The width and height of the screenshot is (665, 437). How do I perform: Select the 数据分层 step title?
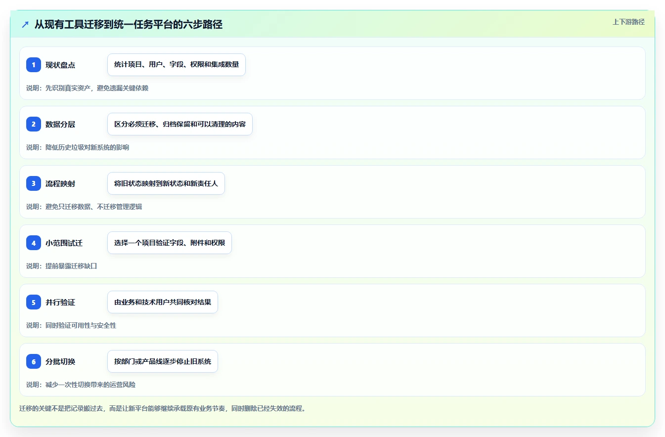pos(60,124)
